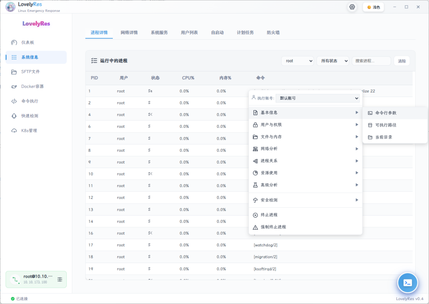The width and height of the screenshot is (429, 304).
Task: Toggle the 浅色 theme switch
Action: point(373,7)
